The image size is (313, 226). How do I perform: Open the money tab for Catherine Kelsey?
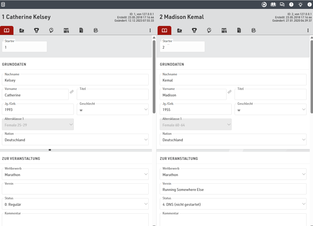[22, 31]
